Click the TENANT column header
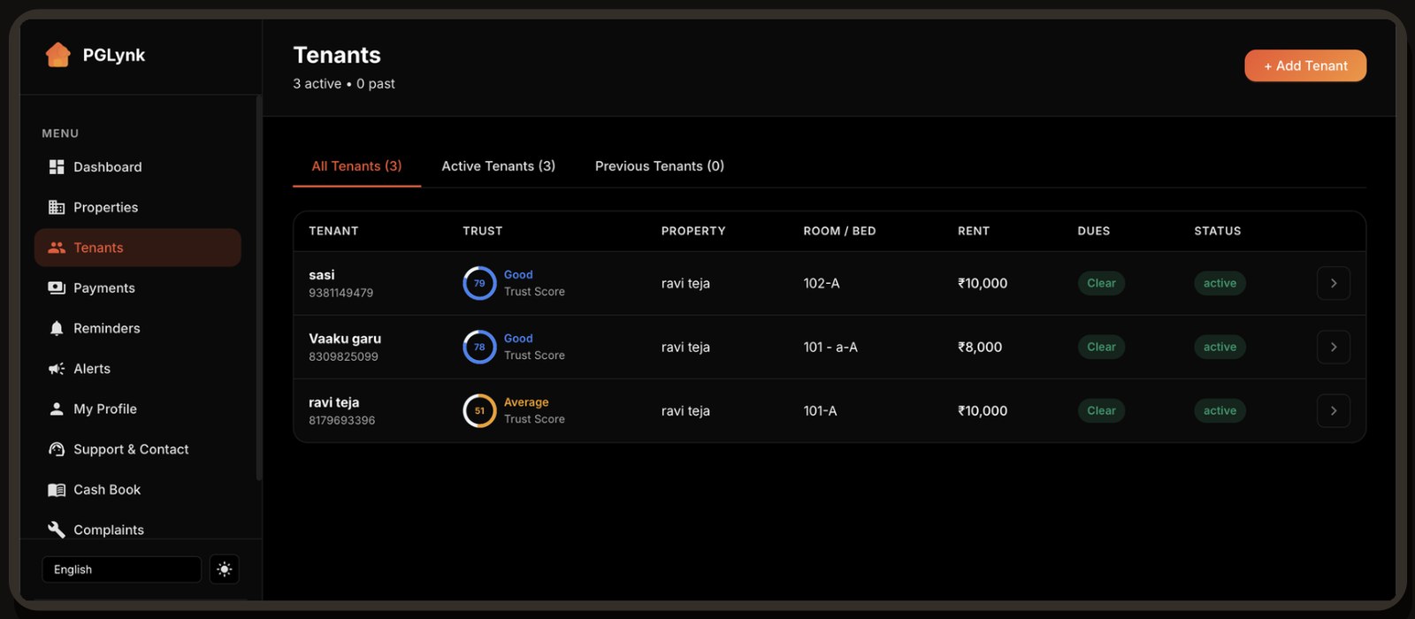This screenshot has height=619, width=1415. click(333, 231)
